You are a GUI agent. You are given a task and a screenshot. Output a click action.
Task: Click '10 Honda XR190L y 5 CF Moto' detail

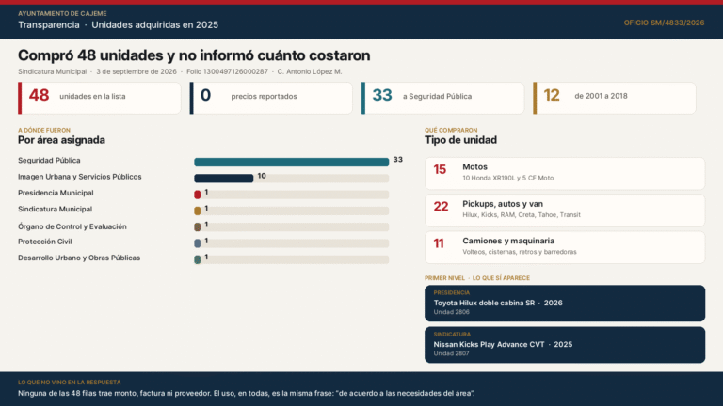(x=508, y=179)
